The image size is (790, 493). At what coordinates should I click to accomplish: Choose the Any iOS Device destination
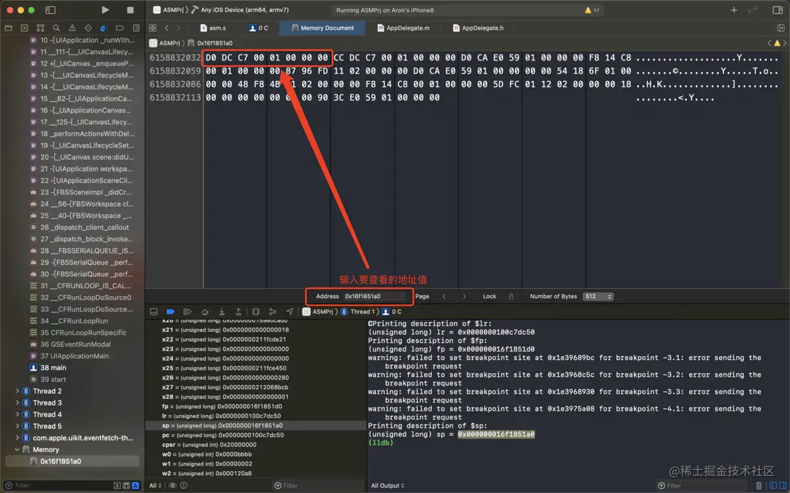click(240, 10)
